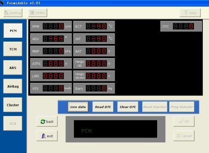The width and height of the screenshot is (209, 153).
Task: Click the OK button with checkmark
Action: click(184, 121)
